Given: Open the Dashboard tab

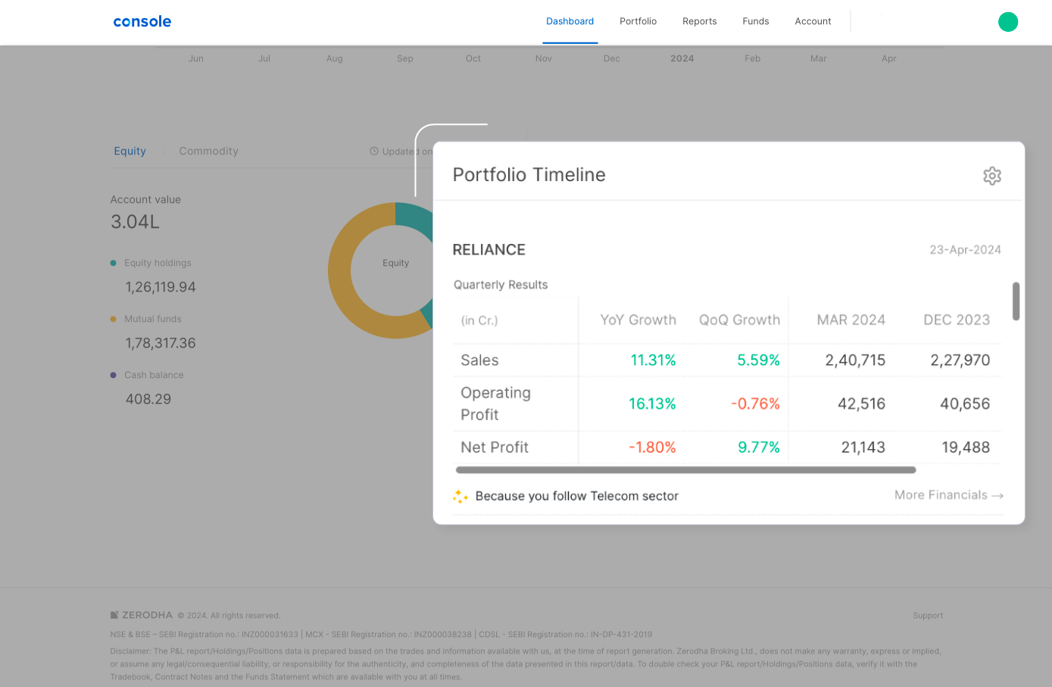Looking at the screenshot, I should click(x=570, y=21).
